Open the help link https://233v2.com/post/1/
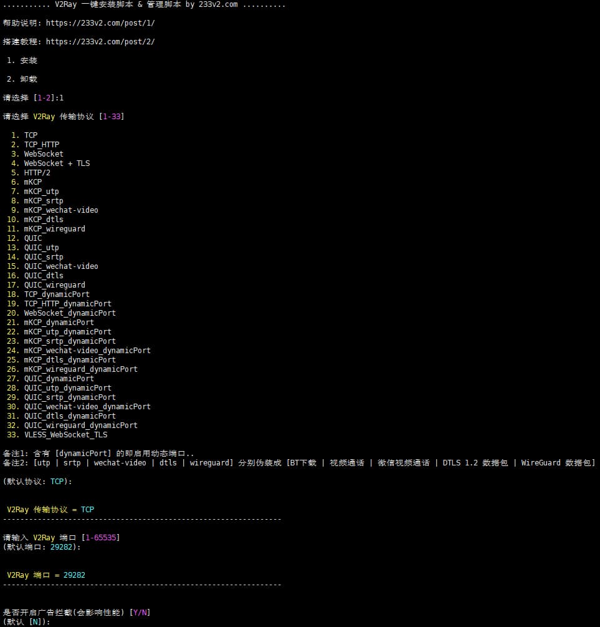This screenshot has width=600, height=627. [x=100, y=23]
